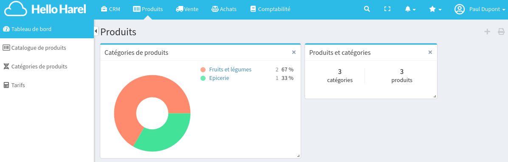
Task: Collapse the left sidebar arrow
Action: click(96, 31)
